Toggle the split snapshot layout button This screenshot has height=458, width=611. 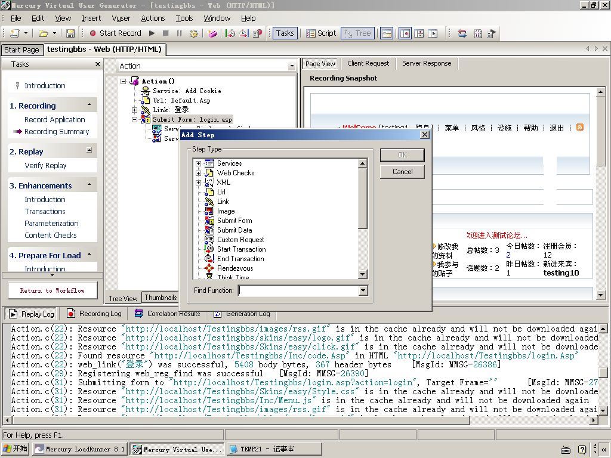(419, 33)
